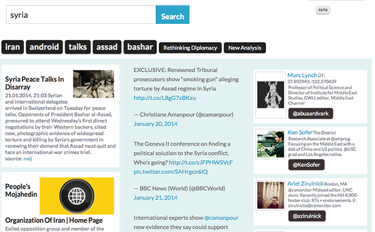The height and width of the screenshot is (232, 375).
Task: Open the t.co/L8gG7zBKzu tweet link
Action: pyautogui.click(x=165, y=98)
